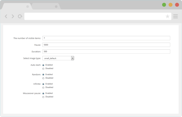This screenshot has width=182, height=117.
Task: Click the 'Duration:' label
Action: (x=36, y=52)
